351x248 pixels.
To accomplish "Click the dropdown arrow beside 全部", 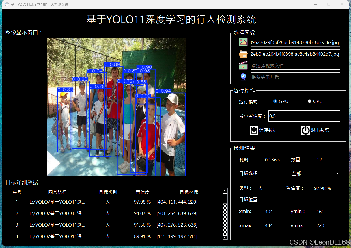I will [x=337, y=174].
